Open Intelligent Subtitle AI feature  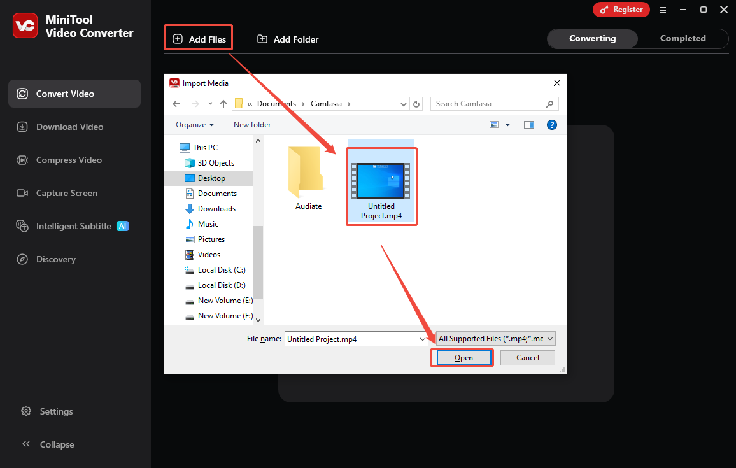click(74, 226)
